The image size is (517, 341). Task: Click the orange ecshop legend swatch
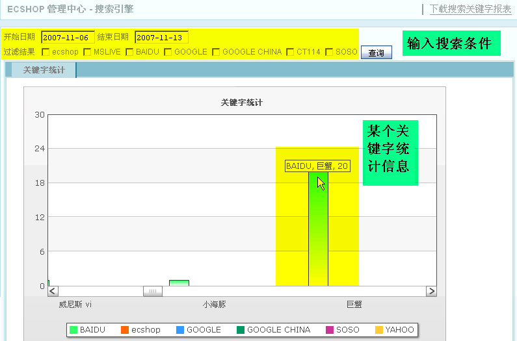pyautogui.click(x=125, y=330)
